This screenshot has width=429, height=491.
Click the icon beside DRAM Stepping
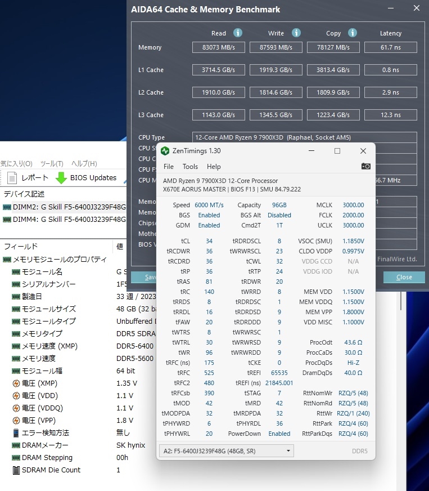pos(16,458)
